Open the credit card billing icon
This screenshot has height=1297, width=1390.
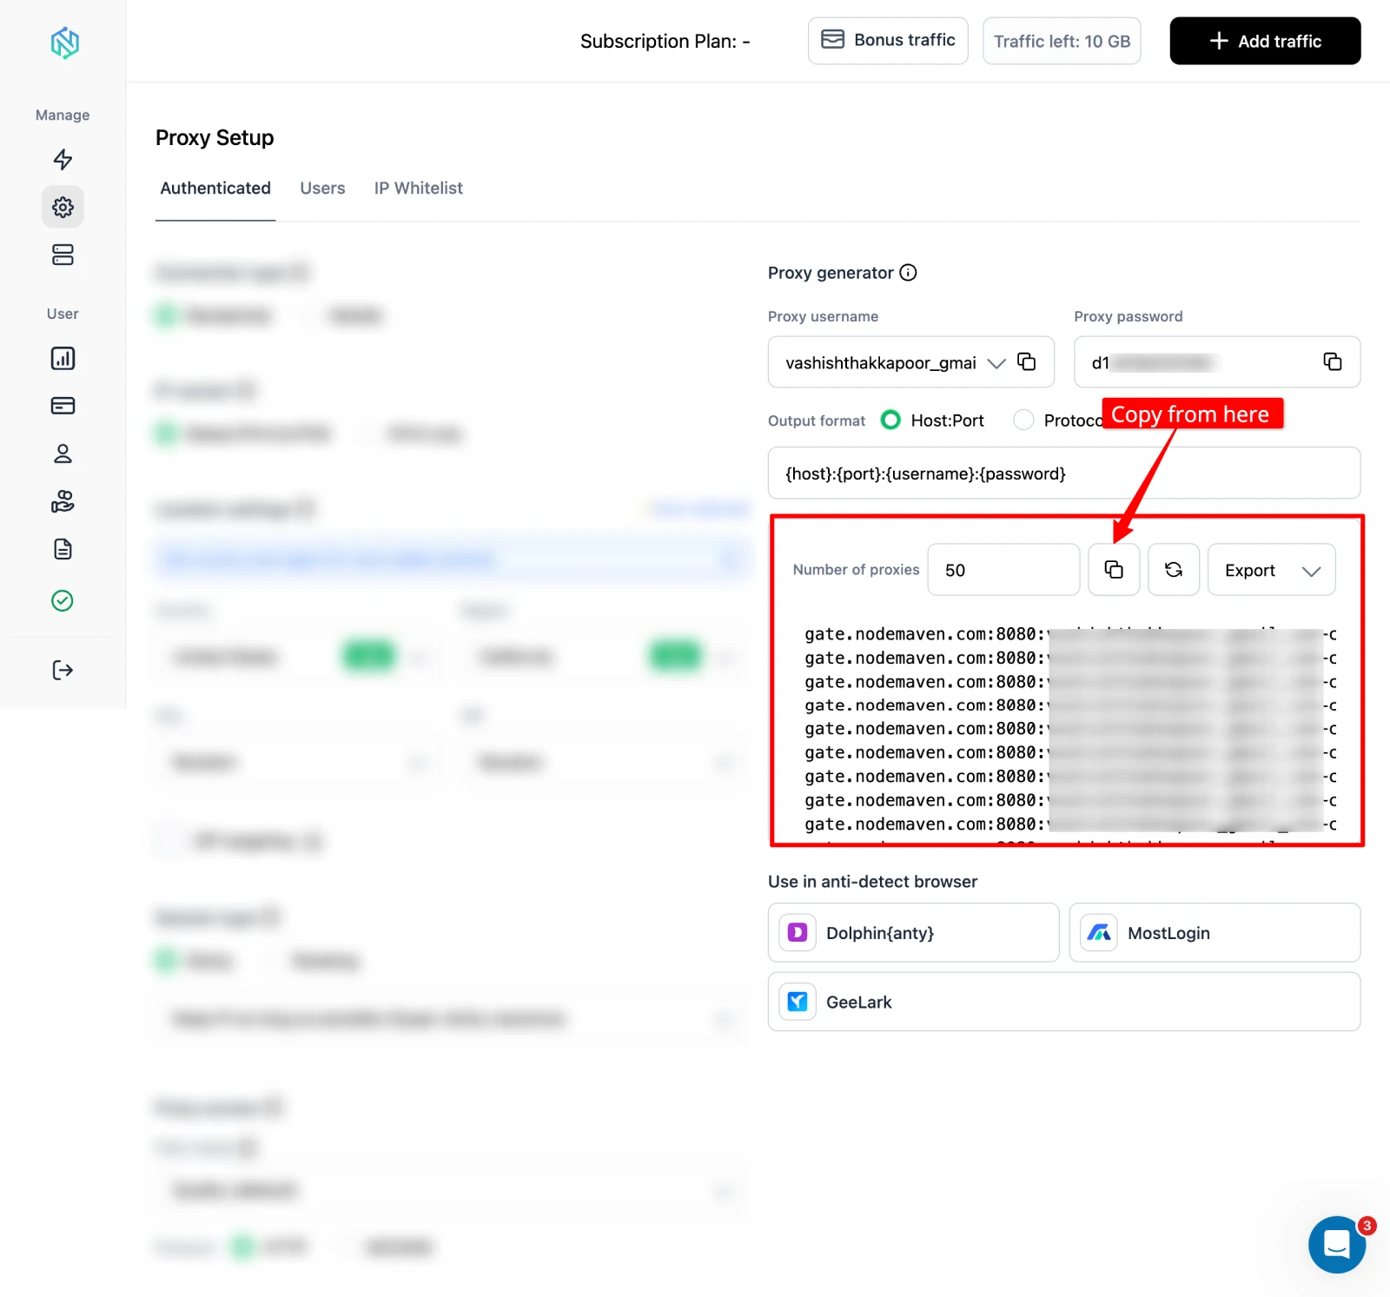click(63, 406)
